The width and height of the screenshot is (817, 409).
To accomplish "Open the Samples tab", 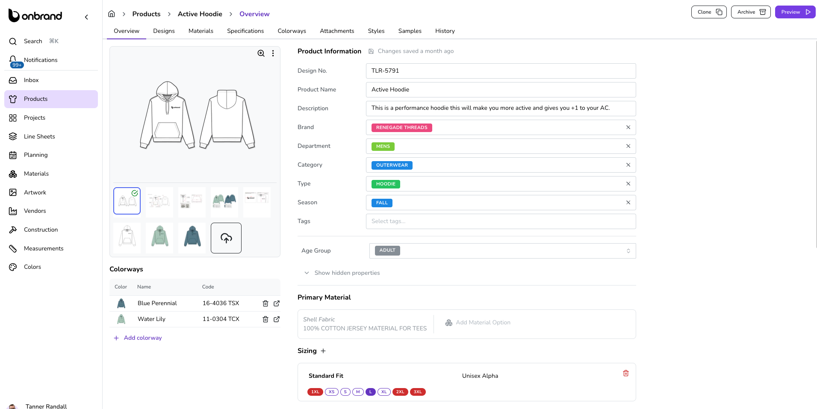I will [409, 31].
